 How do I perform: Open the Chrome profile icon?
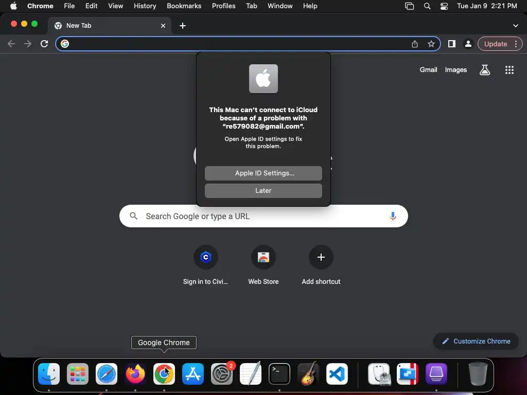point(468,44)
